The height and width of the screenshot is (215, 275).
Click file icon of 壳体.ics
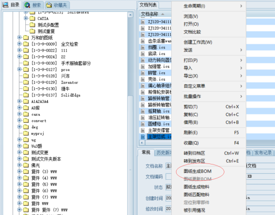point(143,79)
